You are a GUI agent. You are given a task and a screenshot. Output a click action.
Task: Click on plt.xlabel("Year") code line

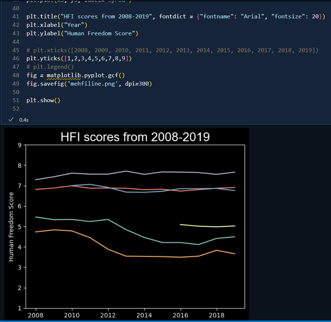(x=57, y=25)
